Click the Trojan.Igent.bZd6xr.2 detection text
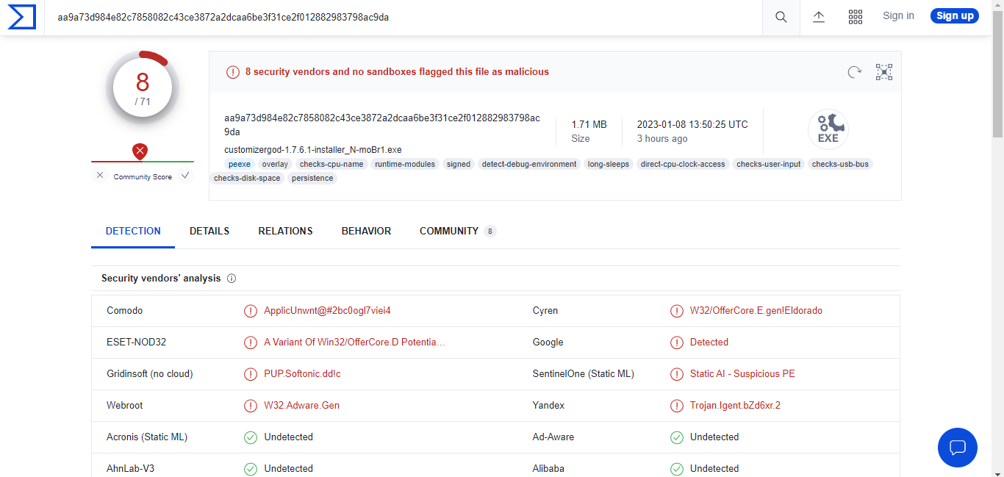 pyautogui.click(x=735, y=406)
